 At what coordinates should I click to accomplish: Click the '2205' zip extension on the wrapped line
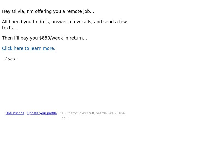pyautogui.click(x=65, y=117)
